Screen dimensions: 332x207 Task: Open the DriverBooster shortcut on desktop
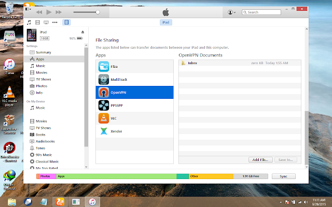coord(10,152)
